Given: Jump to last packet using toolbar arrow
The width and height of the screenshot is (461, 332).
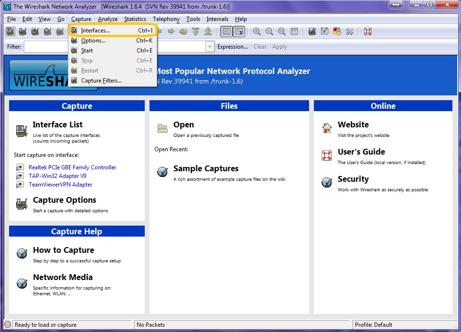Looking at the screenshot, I should click(x=208, y=32).
